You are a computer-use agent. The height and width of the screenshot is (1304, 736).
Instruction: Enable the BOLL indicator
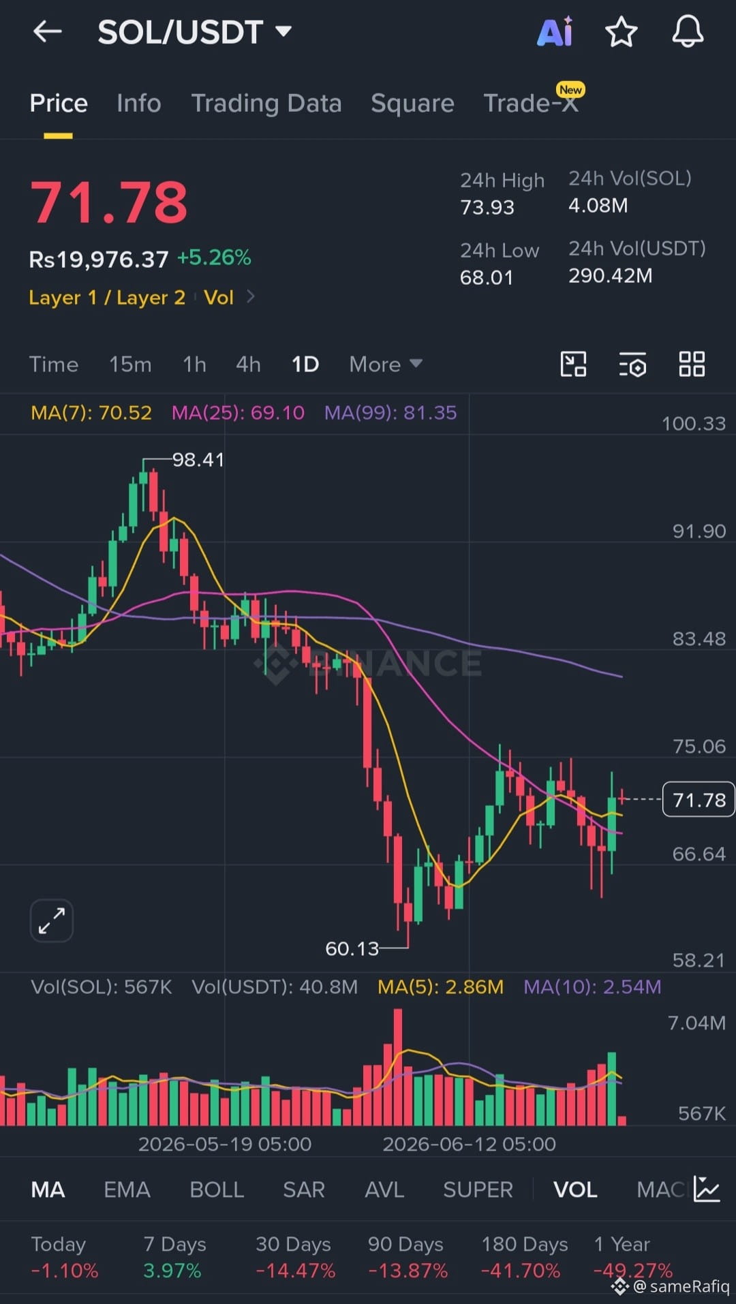coord(217,1190)
